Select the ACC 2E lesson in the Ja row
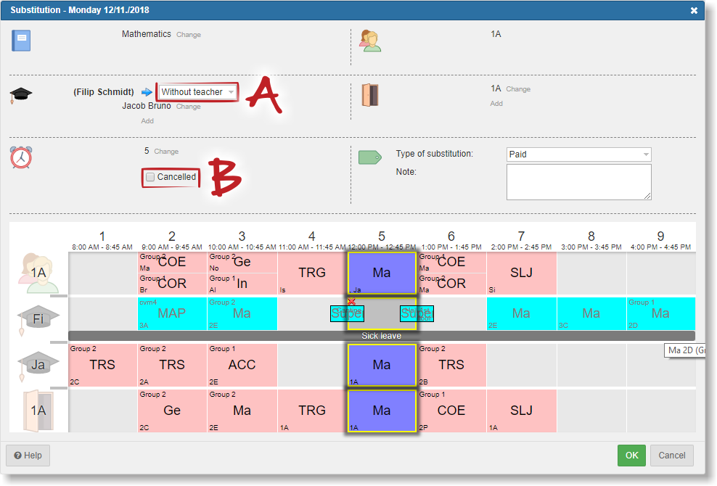The width and height of the screenshot is (717, 486). (242, 365)
